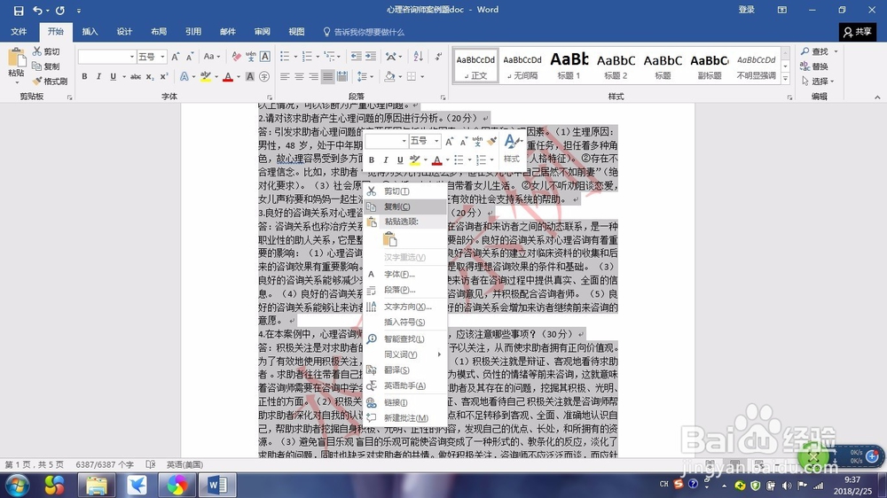Click the Undo arrow icon
This screenshot has width=887, height=498.
37,10
